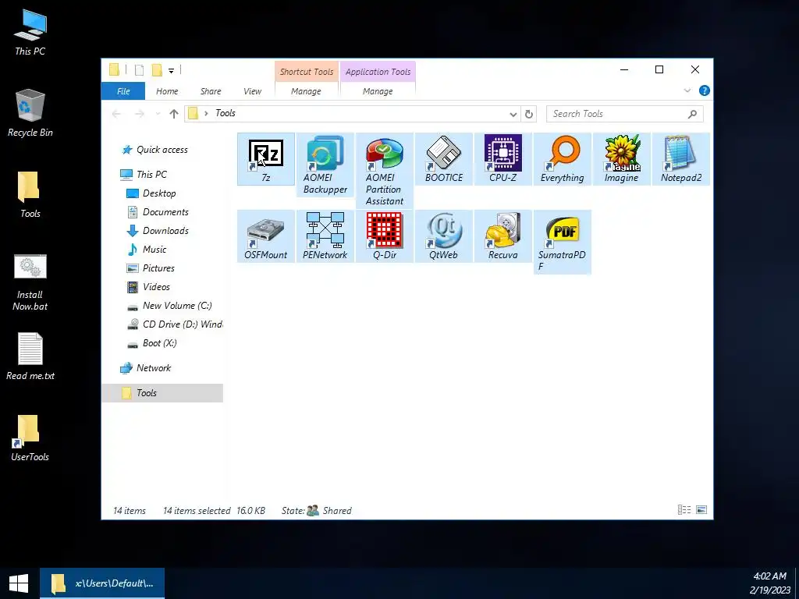
Task: Click Install Now.bat desktop icon
Action: click(30, 282)
